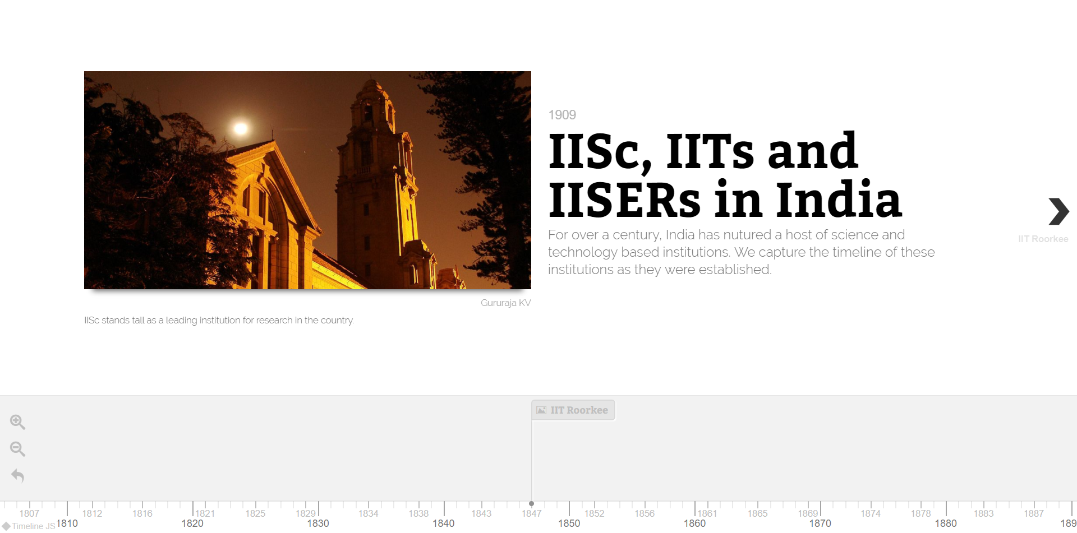Click the Gururaja KV photo credit
Screen dimensions: 1077x533
coord(505,303)
